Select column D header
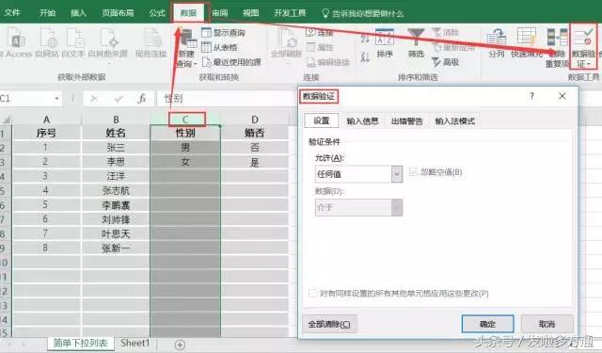The width and height of the screenshot is (602, 353). 255,120
